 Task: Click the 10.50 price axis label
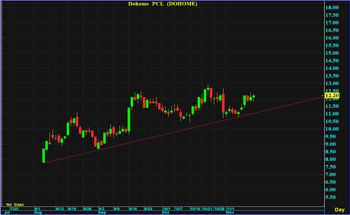332,121
